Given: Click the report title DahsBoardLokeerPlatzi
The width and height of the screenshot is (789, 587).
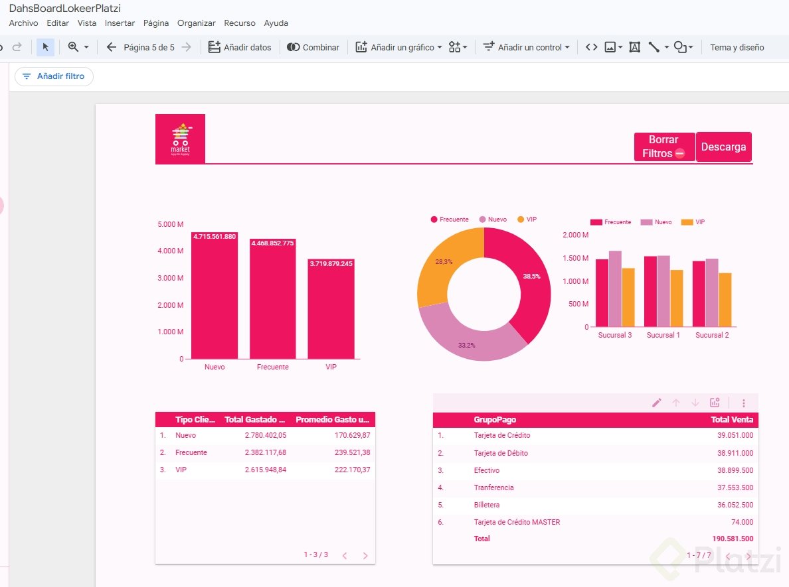Looking at the screenshot, I should point(65,8).
